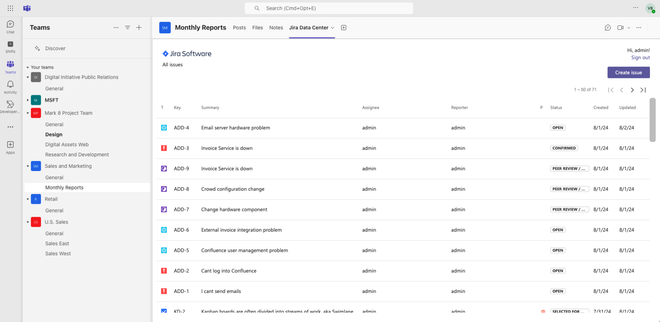Select the Jira Data Center tab
The width and height of the screenshot is (660, 322).
309,28
